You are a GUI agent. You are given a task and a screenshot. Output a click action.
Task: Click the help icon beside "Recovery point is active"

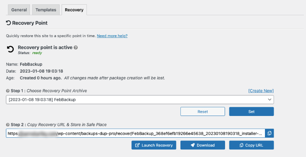(x=76, y=47)
